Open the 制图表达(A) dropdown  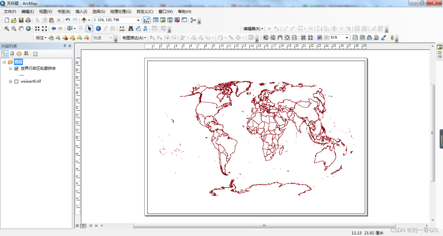(x=135, y=38)
